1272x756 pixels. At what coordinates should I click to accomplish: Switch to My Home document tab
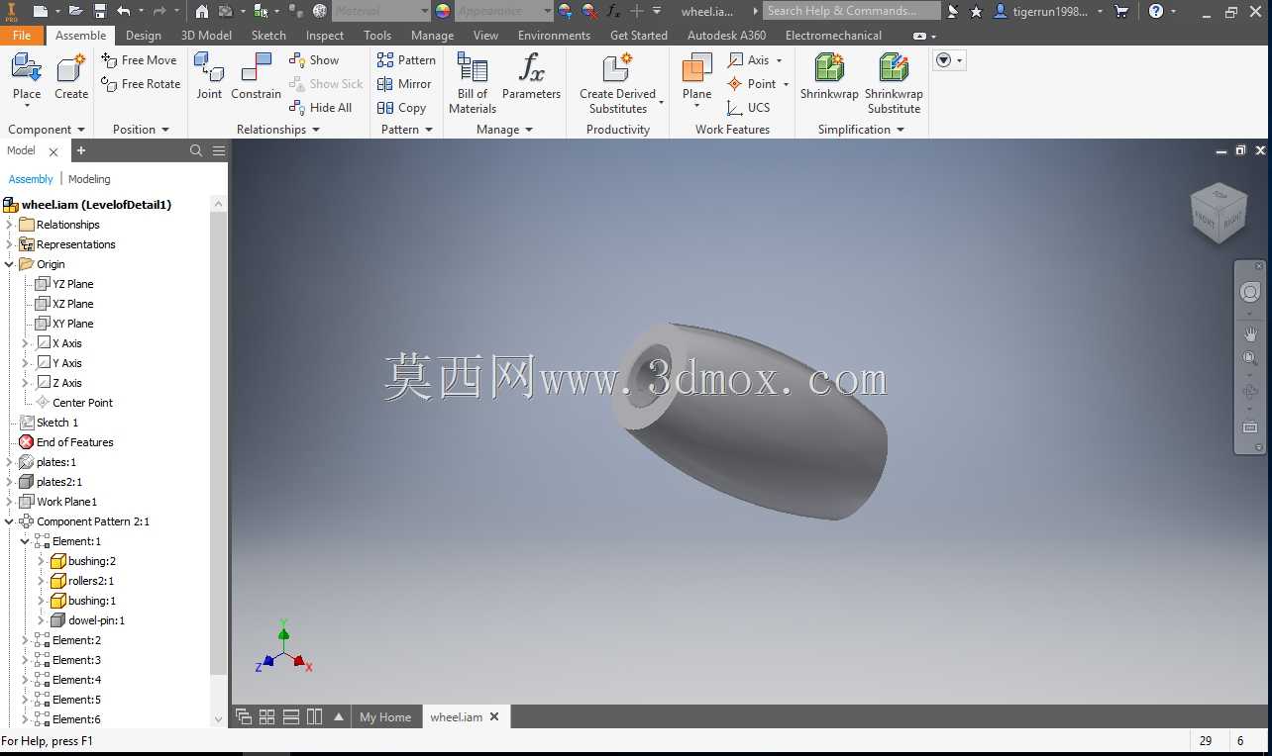[x=384, y=717]
